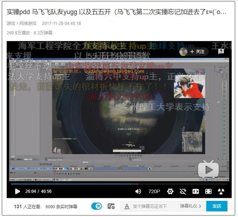Click the volume speaker icon

138,191
